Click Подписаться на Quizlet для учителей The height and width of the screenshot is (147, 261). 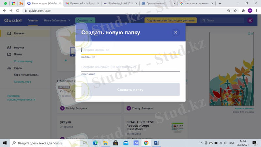[x=170, y=20]
